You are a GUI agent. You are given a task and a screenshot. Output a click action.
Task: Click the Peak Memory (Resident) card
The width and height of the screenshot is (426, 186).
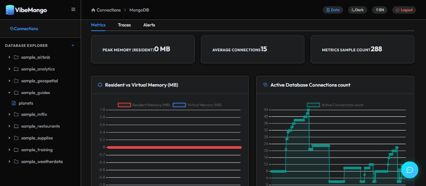pos(143,49)
